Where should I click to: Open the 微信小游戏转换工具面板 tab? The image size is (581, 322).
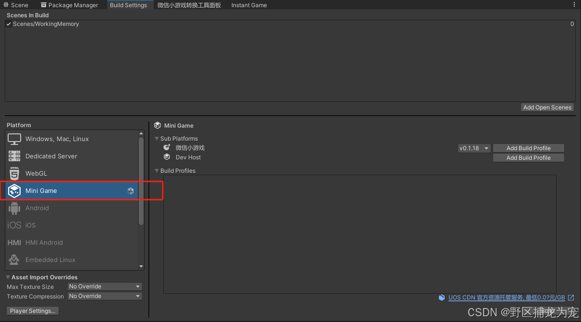pyautogui.click(x=189, y=5)
